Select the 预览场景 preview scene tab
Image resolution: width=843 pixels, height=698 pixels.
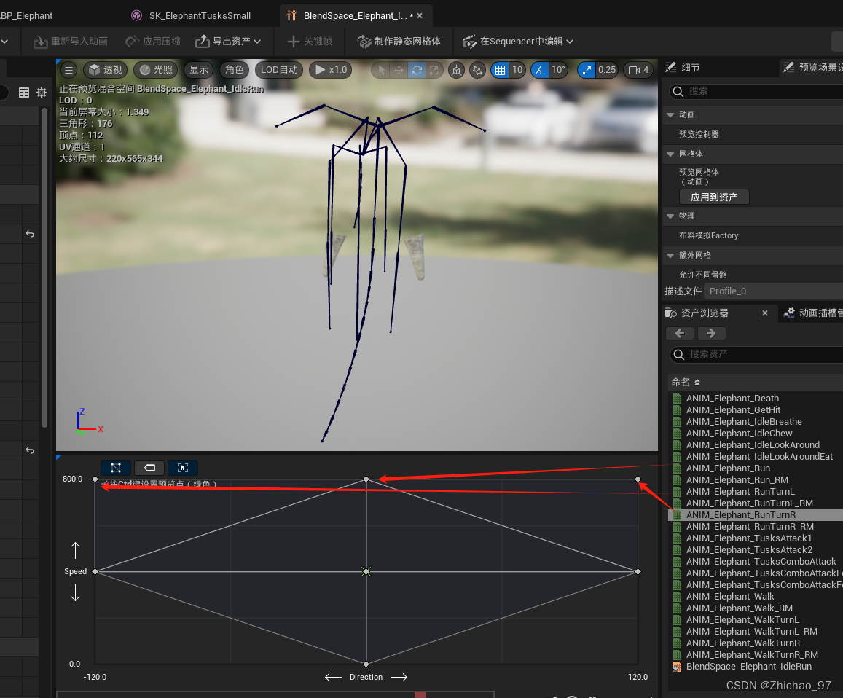coord(812,67)
